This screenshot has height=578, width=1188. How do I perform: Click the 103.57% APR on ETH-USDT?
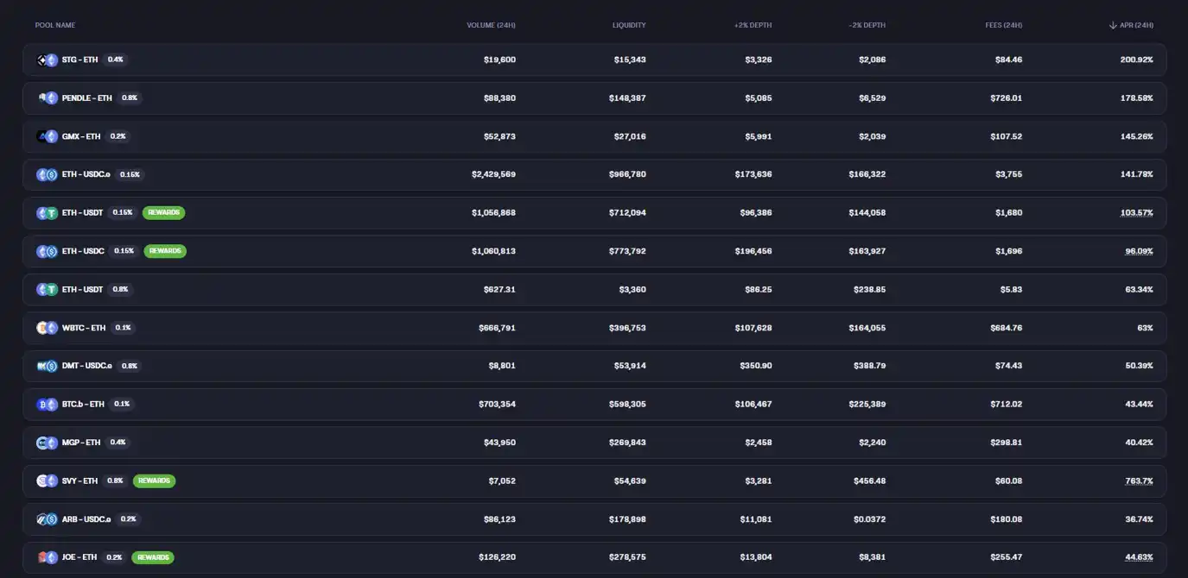pos(1136,212)
